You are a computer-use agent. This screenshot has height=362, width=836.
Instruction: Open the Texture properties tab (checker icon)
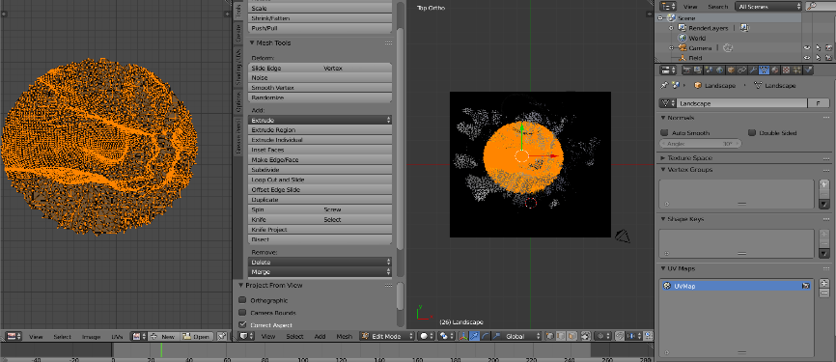coord(786,70)
